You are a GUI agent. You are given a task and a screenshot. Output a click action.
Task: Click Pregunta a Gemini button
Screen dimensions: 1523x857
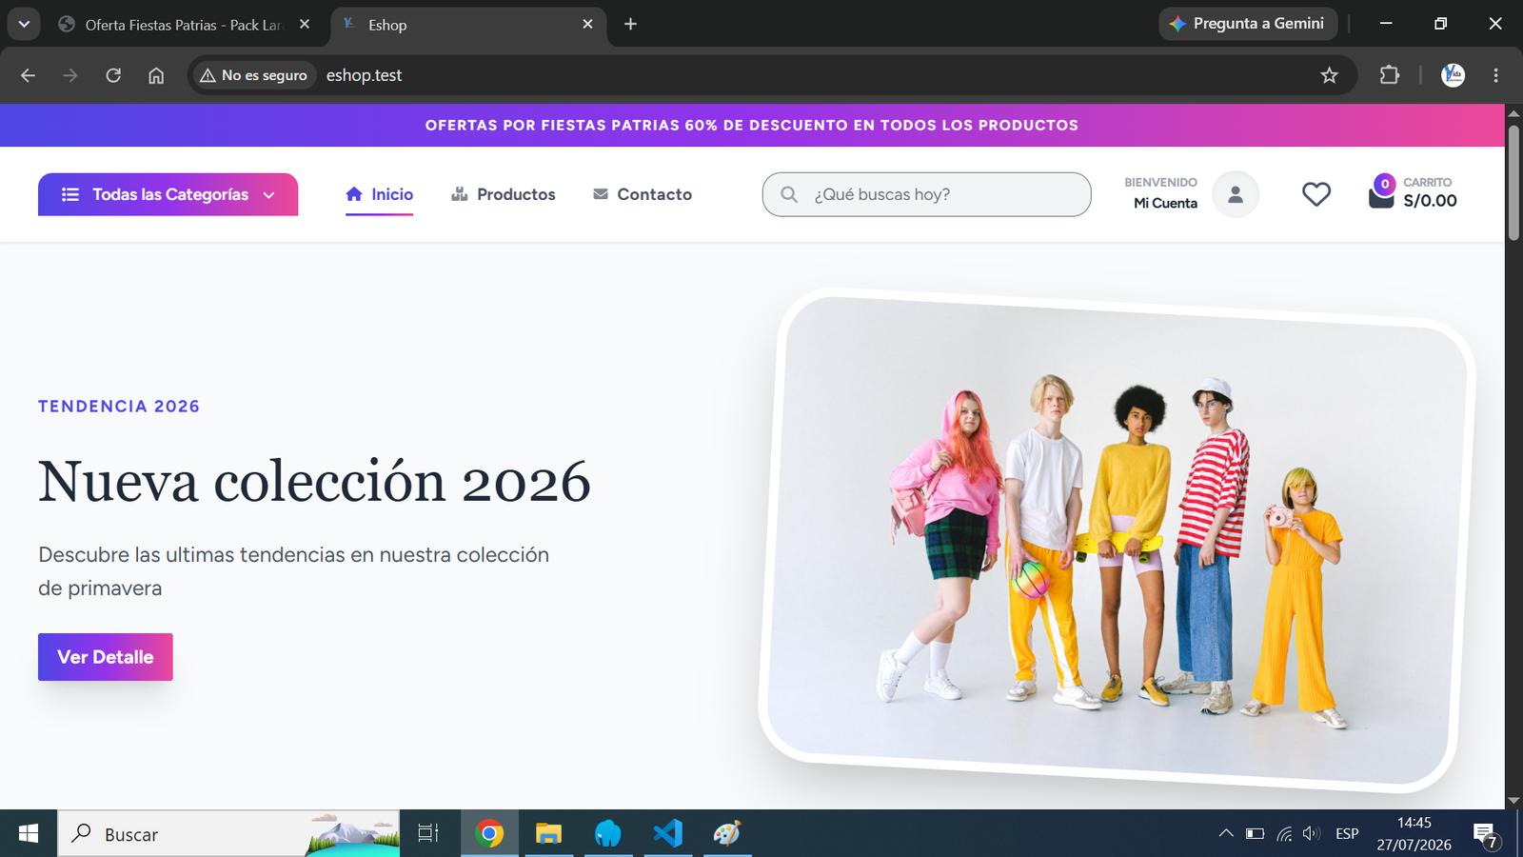1248,24
